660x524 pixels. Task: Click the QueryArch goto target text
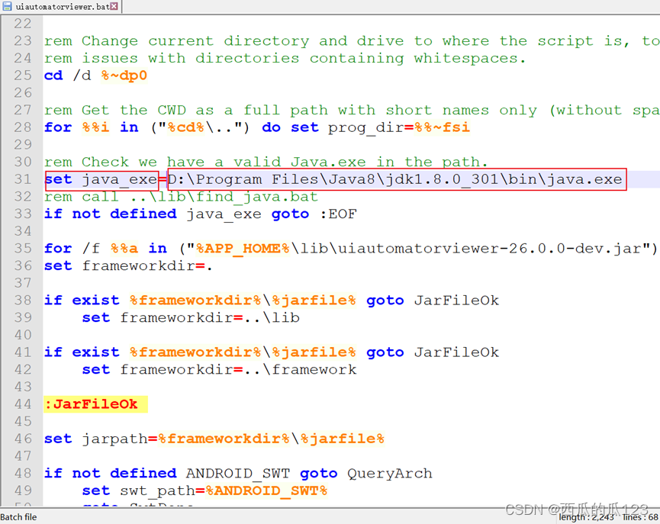click(389, 473)
